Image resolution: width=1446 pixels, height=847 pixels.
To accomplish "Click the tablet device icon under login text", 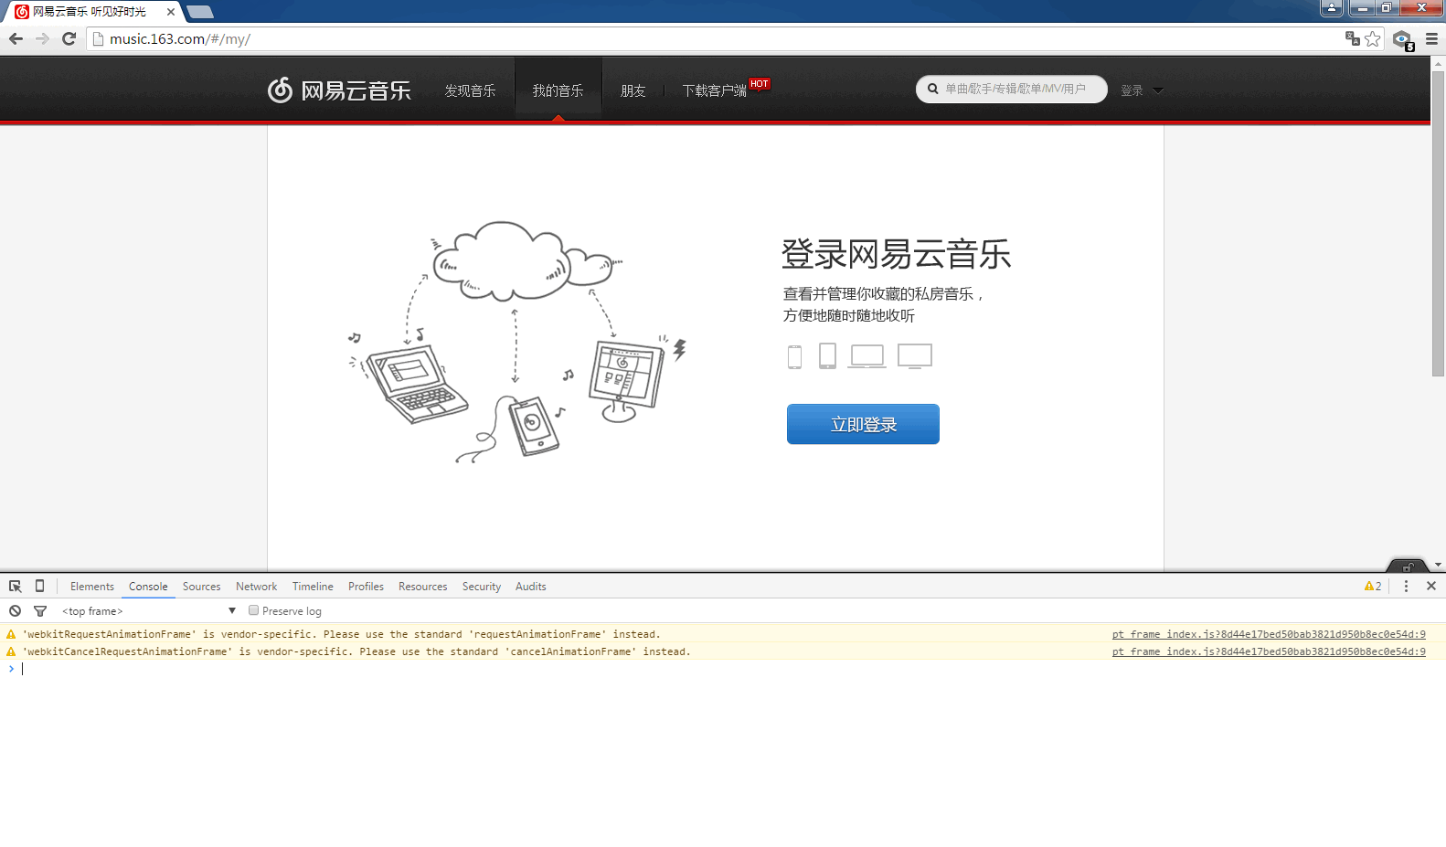I will pyautogui.click(x=827, y=355).
